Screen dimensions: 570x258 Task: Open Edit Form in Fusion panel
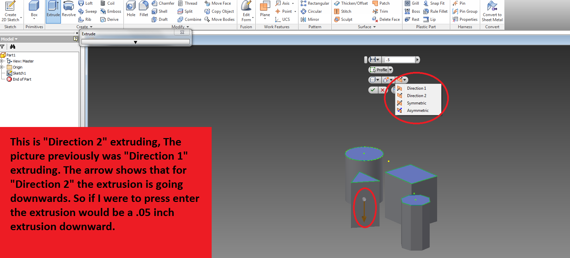246,11
